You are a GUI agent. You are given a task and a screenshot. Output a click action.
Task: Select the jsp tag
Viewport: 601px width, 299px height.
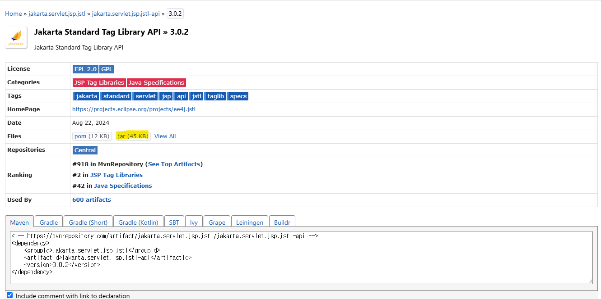(x=166, y=96)
